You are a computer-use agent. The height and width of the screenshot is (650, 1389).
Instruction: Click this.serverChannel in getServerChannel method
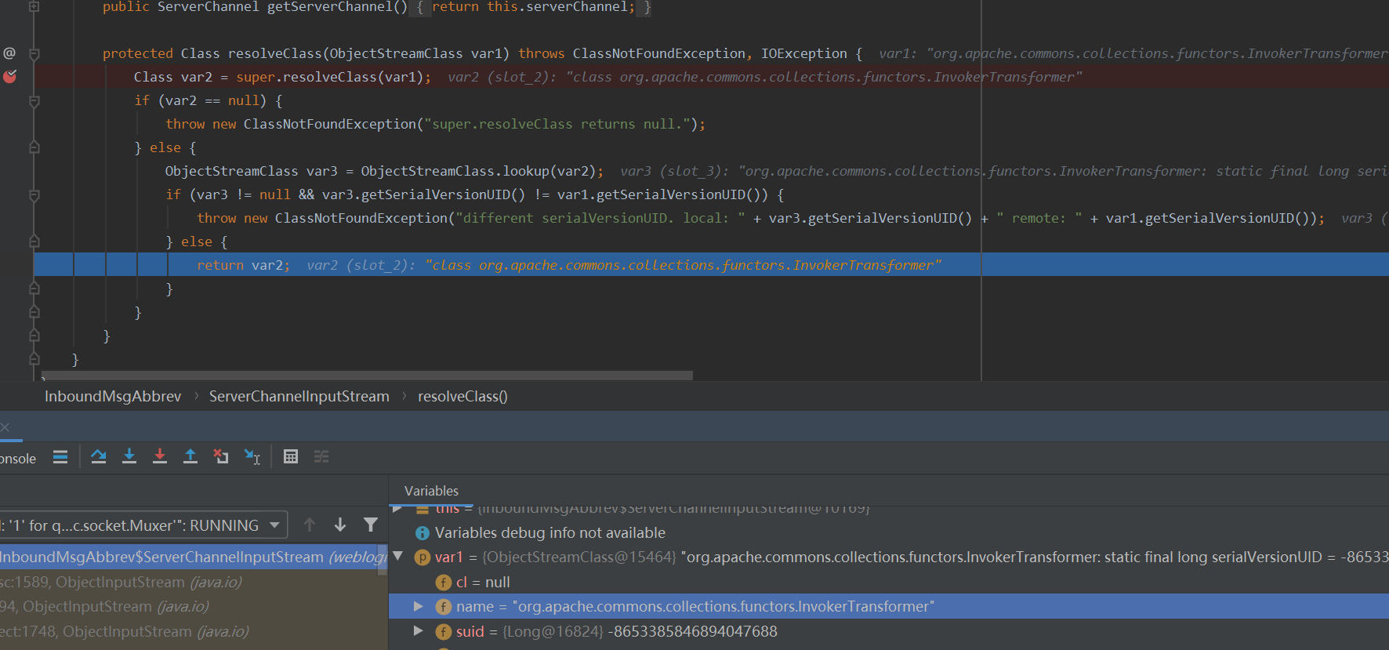click(557, 7)
